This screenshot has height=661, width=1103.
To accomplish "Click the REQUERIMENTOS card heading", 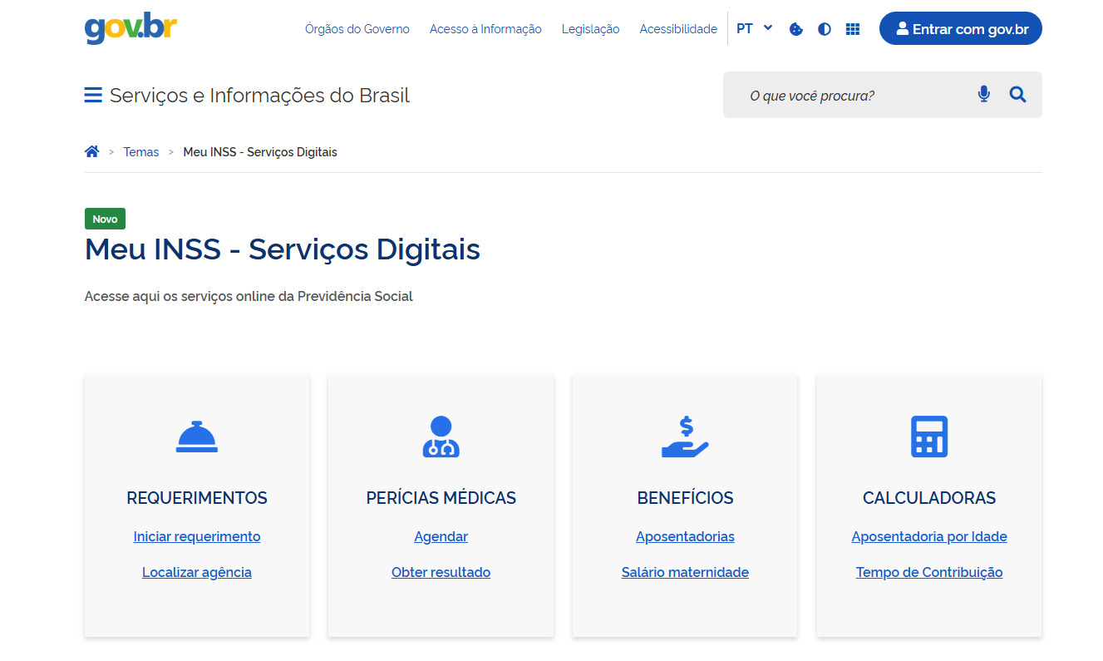I will point(197,498).
